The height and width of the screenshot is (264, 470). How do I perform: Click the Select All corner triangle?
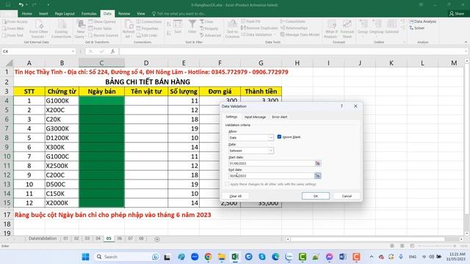[10, 63]
